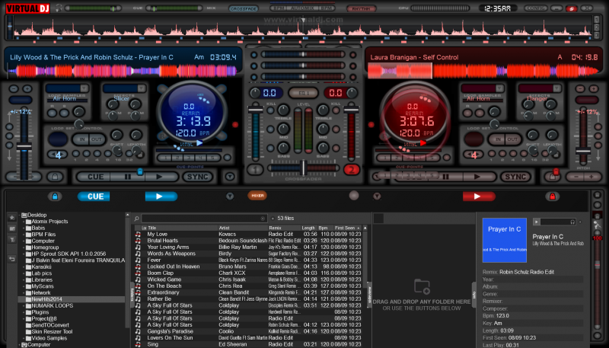609x348 pixels.
Task: Click the right deck SYNC button
Action: point(515,177)
